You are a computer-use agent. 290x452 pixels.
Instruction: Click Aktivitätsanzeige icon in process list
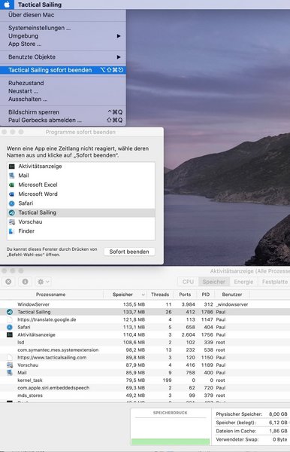point(10,334)
